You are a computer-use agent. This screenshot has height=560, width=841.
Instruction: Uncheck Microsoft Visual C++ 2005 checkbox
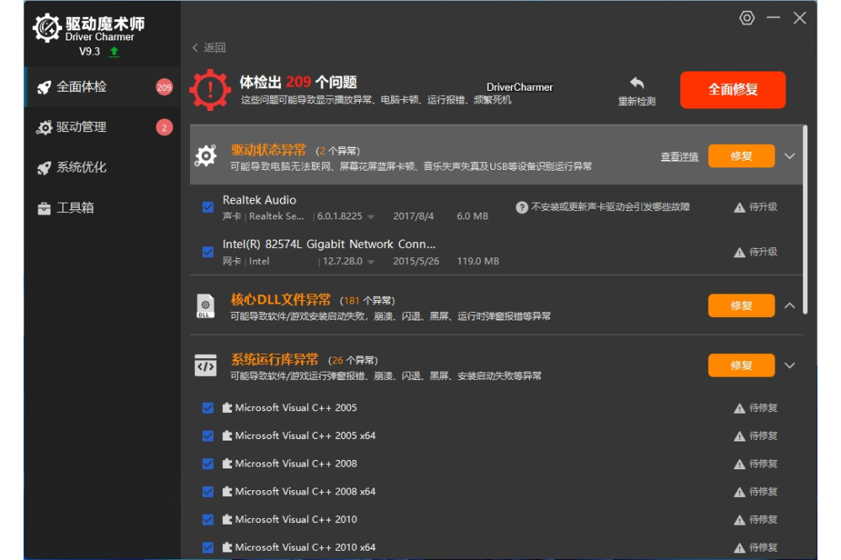(208, 408)
